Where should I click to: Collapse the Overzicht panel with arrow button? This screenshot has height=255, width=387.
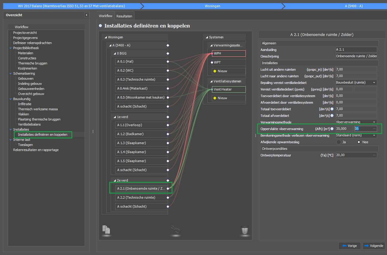click(x=86, y=15)
